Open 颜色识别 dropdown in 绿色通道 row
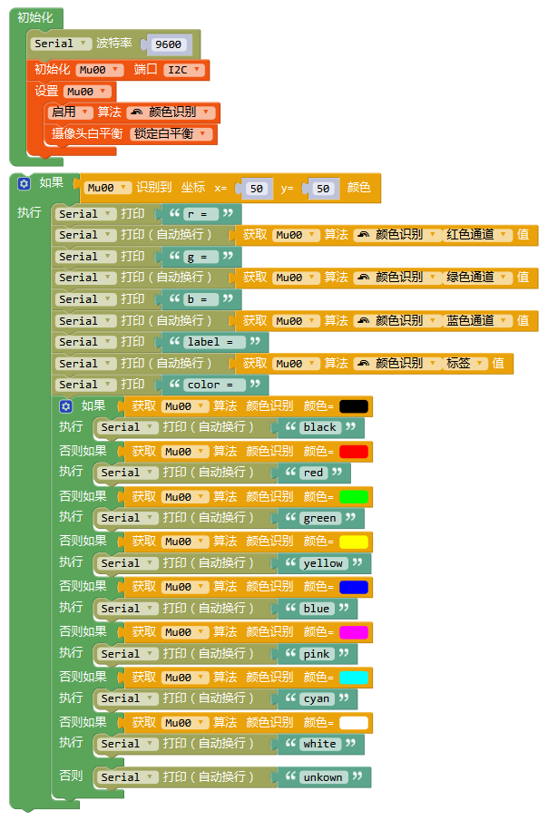Image resolution: width=548 pixels, height=820 pixels. 396,278
